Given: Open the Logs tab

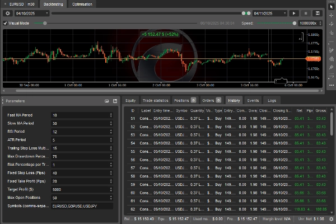Looking at the screenshot, I should [272, 100].
